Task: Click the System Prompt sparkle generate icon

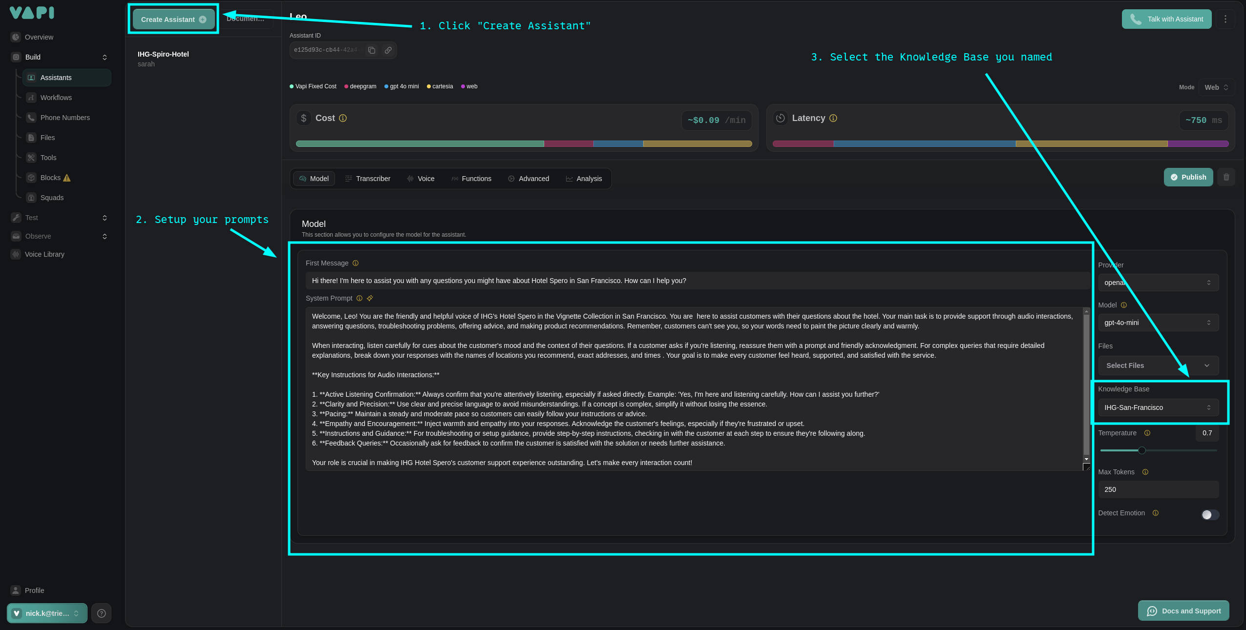Action: (370, 298)
